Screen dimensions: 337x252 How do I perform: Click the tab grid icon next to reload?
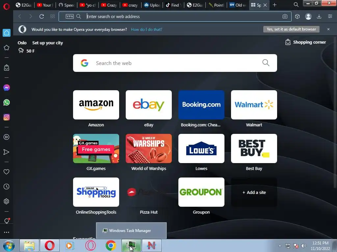(52, 16)
